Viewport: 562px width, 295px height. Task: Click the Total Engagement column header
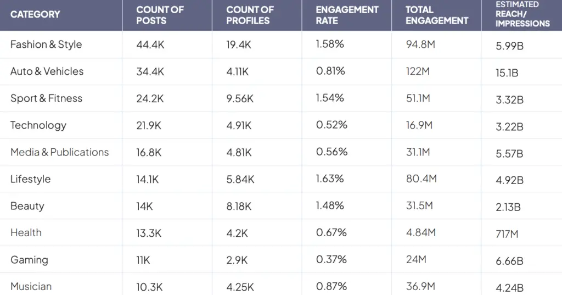point(437,15)
